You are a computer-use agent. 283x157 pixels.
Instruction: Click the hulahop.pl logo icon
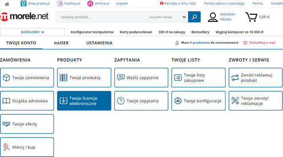click(x=60, y=3)
